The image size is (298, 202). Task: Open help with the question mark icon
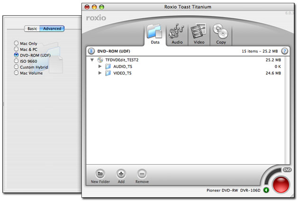click(285, 51)
